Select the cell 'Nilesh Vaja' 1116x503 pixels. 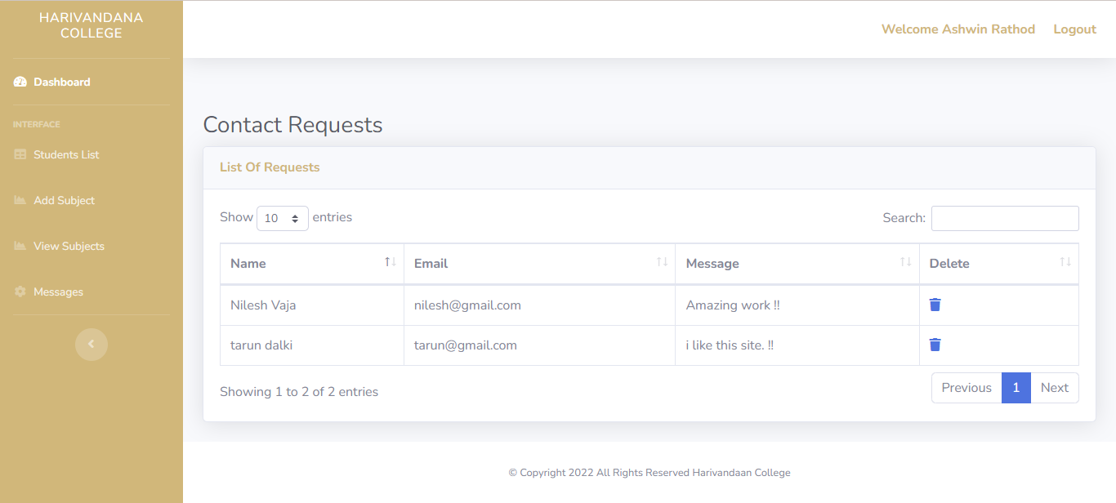pos(312,305)
